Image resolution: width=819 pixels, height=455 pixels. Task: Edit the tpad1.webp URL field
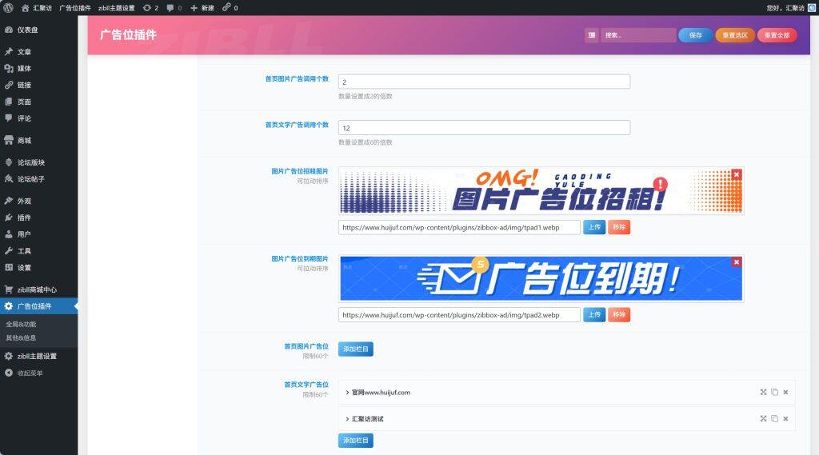(x=459, y=227)
